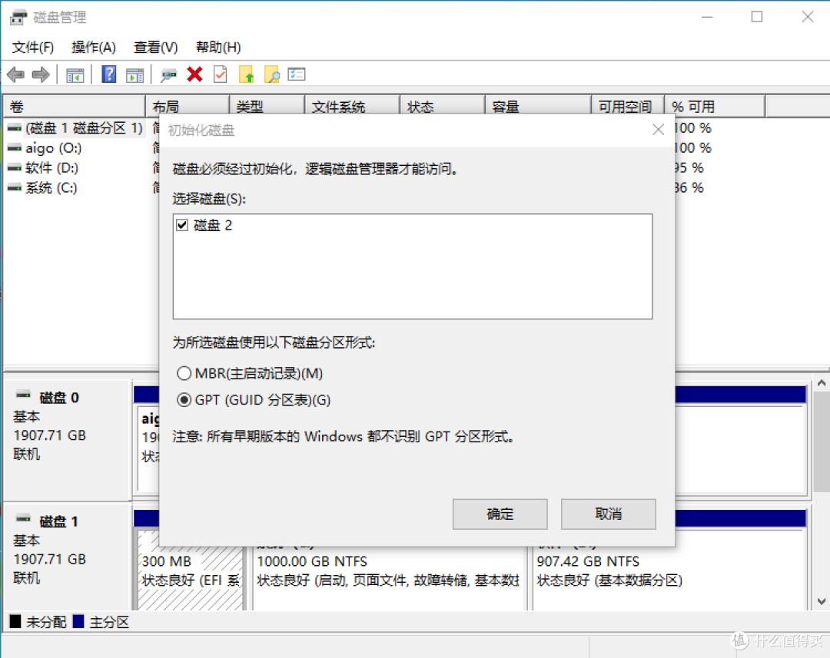Sort by 容量 column header

(x=538, y=106)
